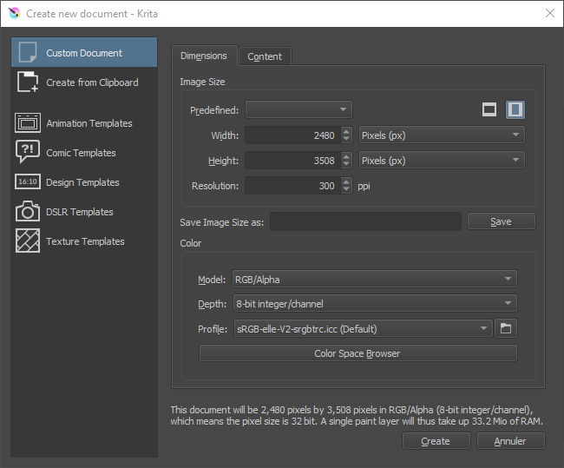Choose Create from Clipboard icon
The width and height of the screenshot is (564, 468).
pos(28,82)
